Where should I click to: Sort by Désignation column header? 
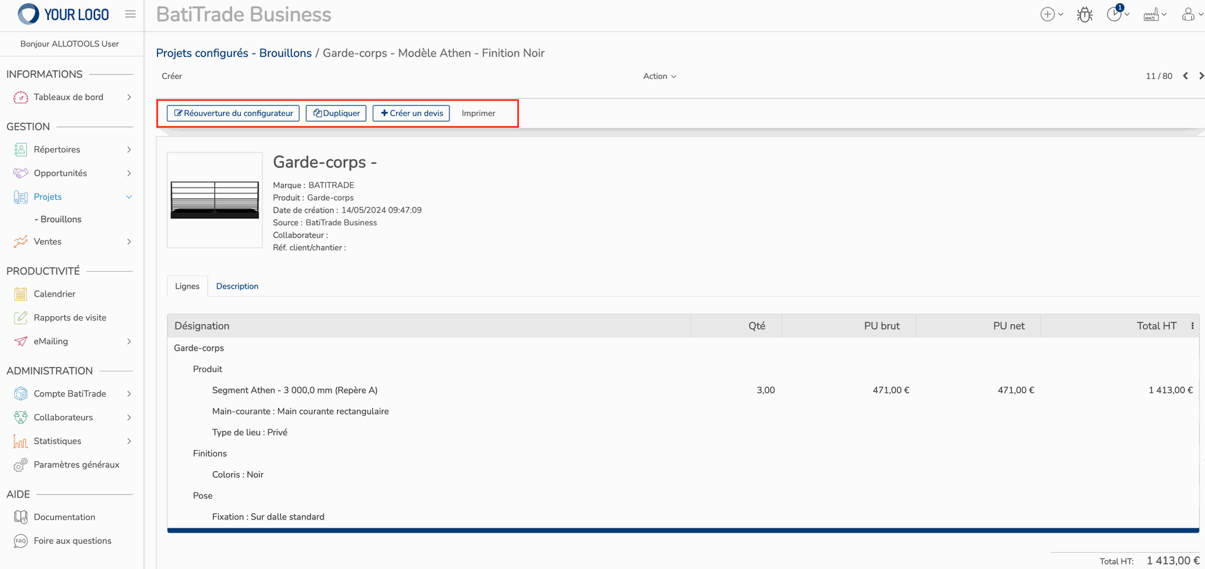(429, 326)
